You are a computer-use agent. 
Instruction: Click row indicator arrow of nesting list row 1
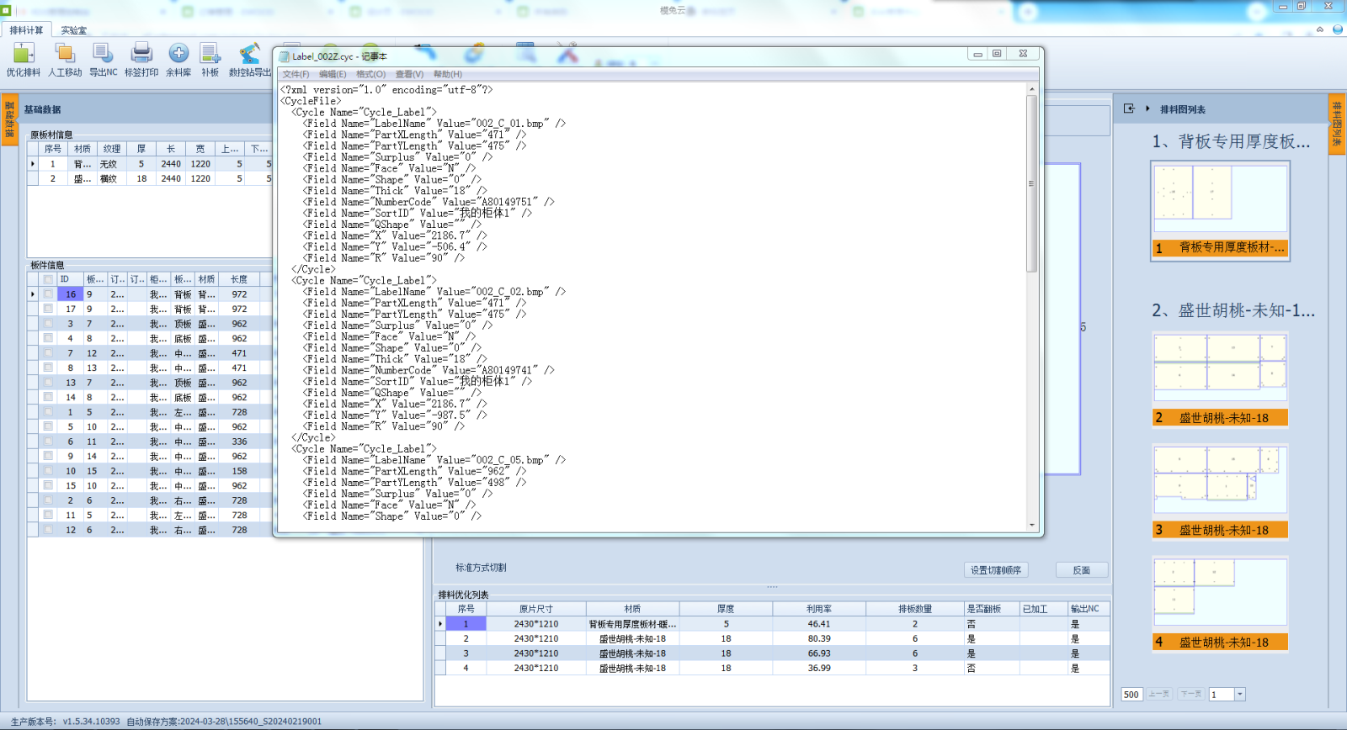point(439,624)
